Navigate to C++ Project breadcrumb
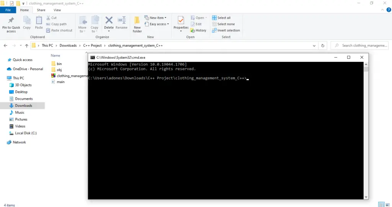This screenshot has height=207, width=392. (x=92, y=46)
